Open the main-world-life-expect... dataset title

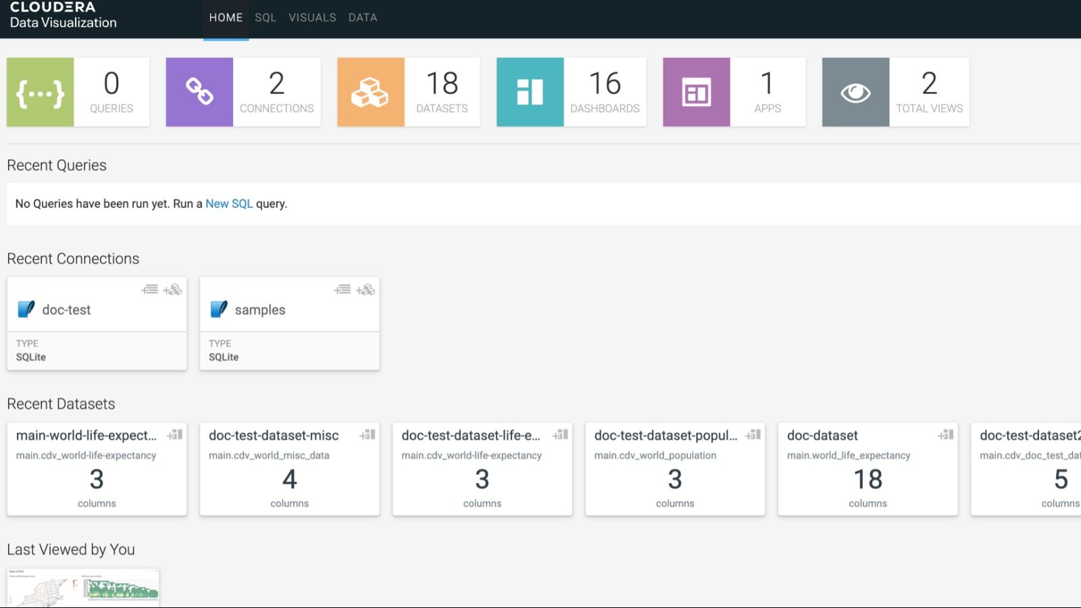pos(86,436)
